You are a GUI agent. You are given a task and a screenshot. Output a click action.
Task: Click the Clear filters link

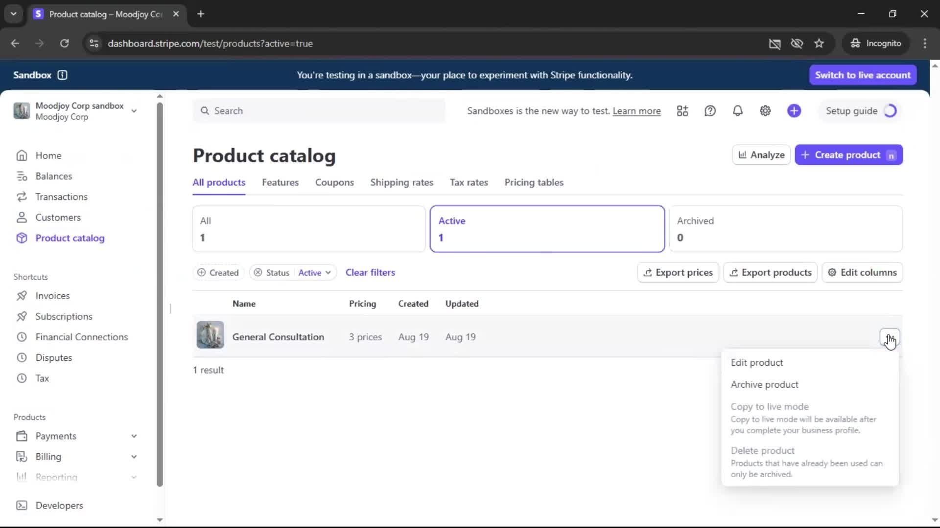tap(370, 272)
